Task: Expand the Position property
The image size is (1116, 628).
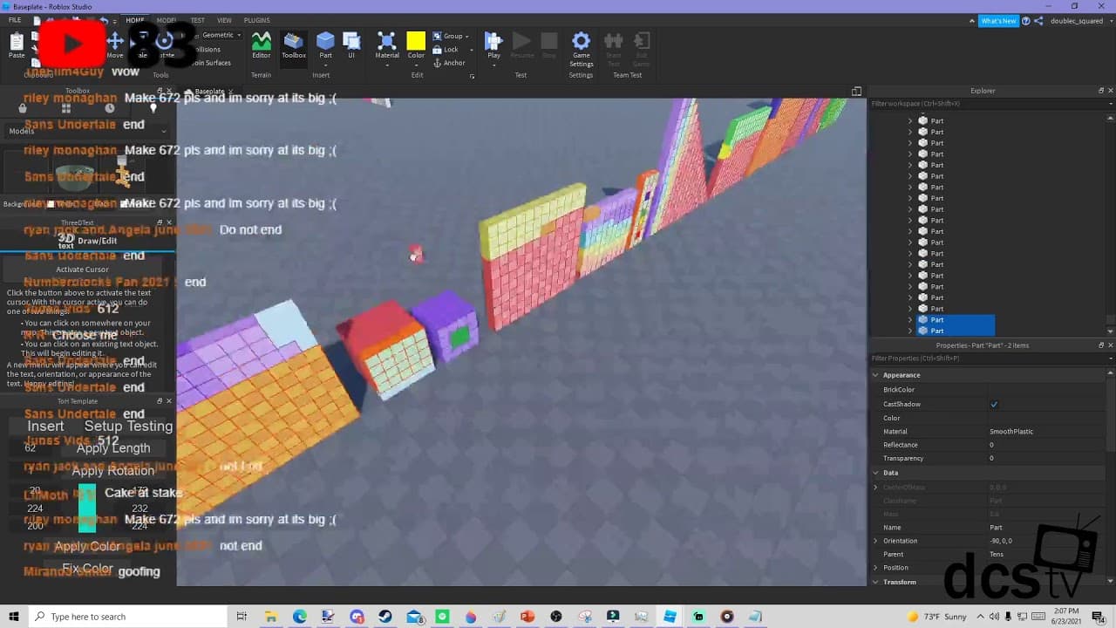Action: click(x=876, y=568)
